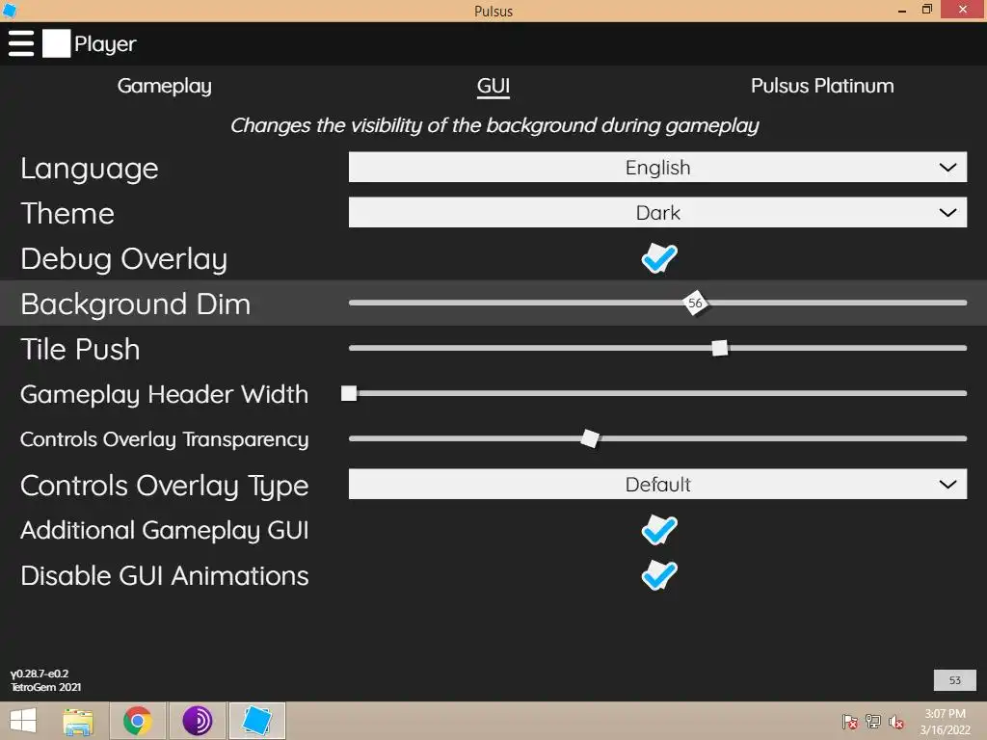
Task: Click the Action Center flag tray icon
Action: [x=850, y=722]
